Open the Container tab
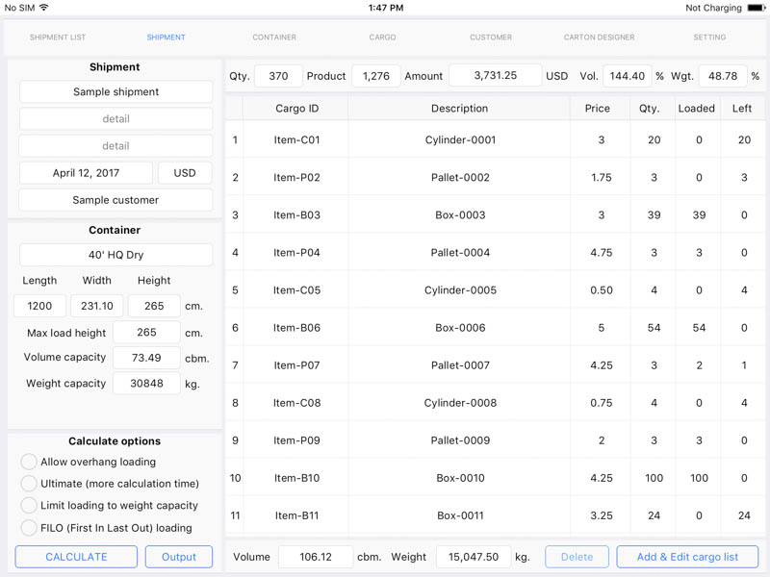This screenshot has height=577, width=770. point(274,38)
